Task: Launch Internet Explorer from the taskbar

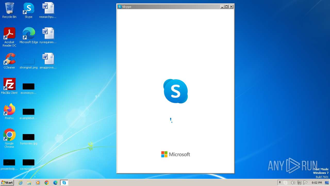Action: pos(21,183)
